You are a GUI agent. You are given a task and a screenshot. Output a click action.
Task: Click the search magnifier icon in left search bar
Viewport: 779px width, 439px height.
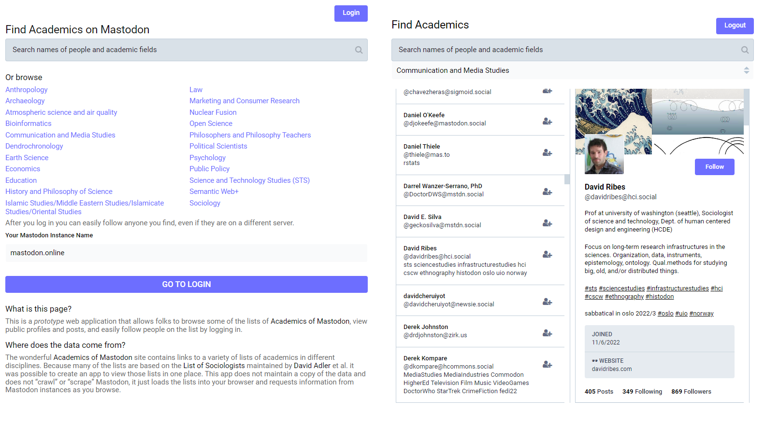pyautogui.click(x=359, y=50)
